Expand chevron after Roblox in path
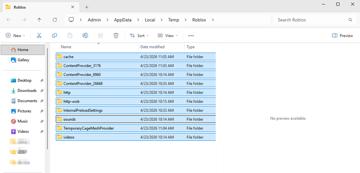 tap(213, 20)
